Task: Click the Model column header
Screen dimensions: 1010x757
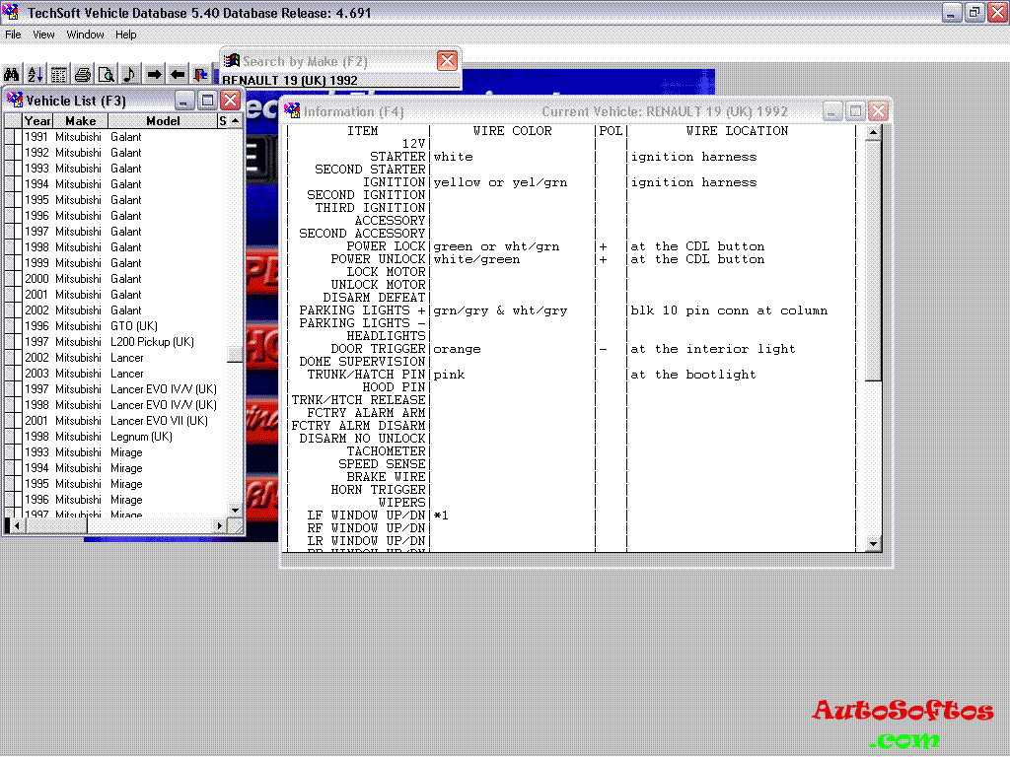Action: click(x=163, y=121)
